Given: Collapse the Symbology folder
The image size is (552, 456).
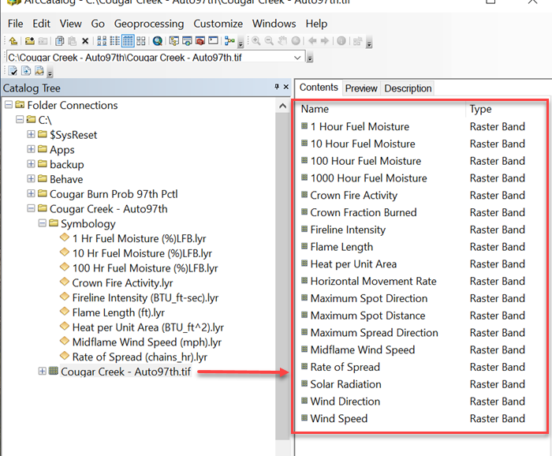Looking at the screenshot, I should (x=43, y=223).
